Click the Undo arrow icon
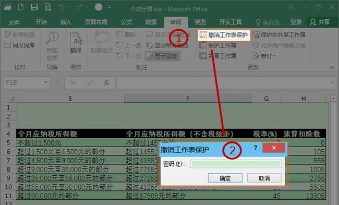Image resolution: width=339 pixels, height=205 pixels. tap(62, 7)
